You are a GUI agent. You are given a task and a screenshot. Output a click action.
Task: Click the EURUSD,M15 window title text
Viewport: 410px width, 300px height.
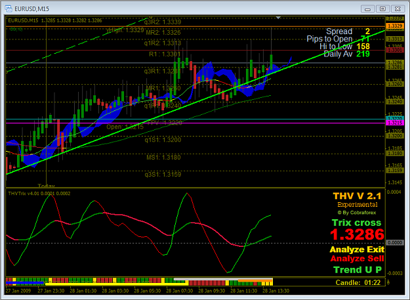point(31,9)
